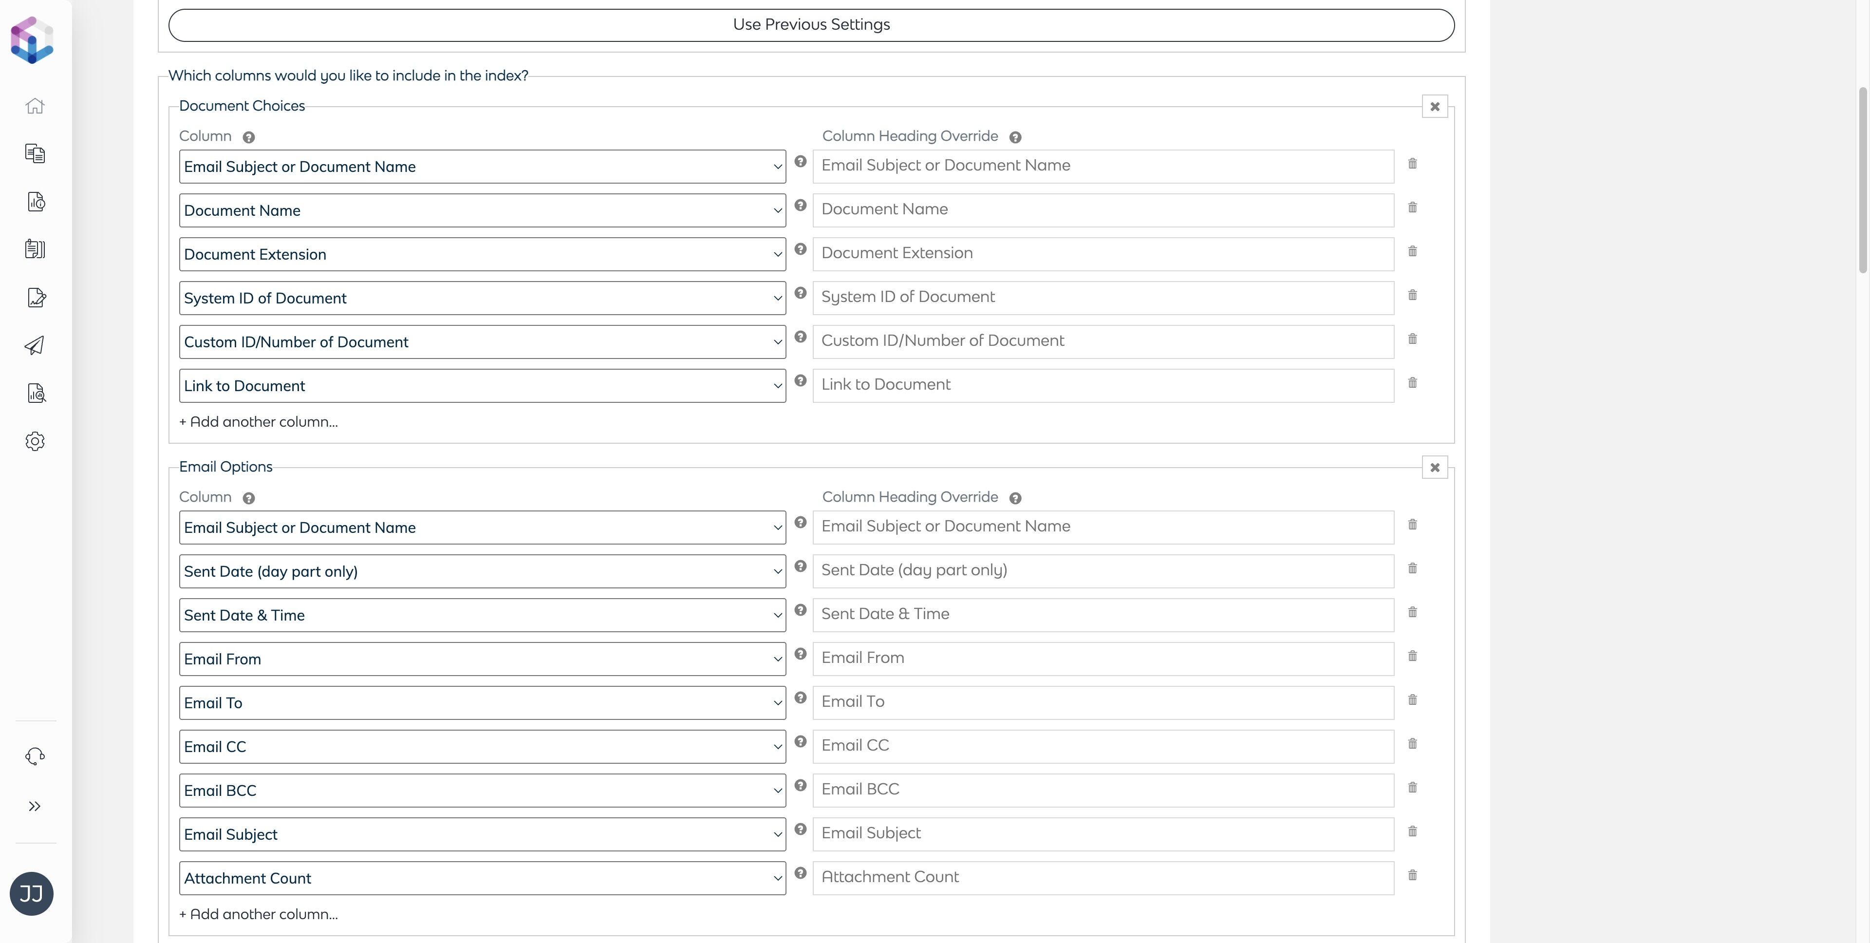Add another column under Email Options
The image size is (1870, 943).
pyautogui.click(x=259, y=914)
